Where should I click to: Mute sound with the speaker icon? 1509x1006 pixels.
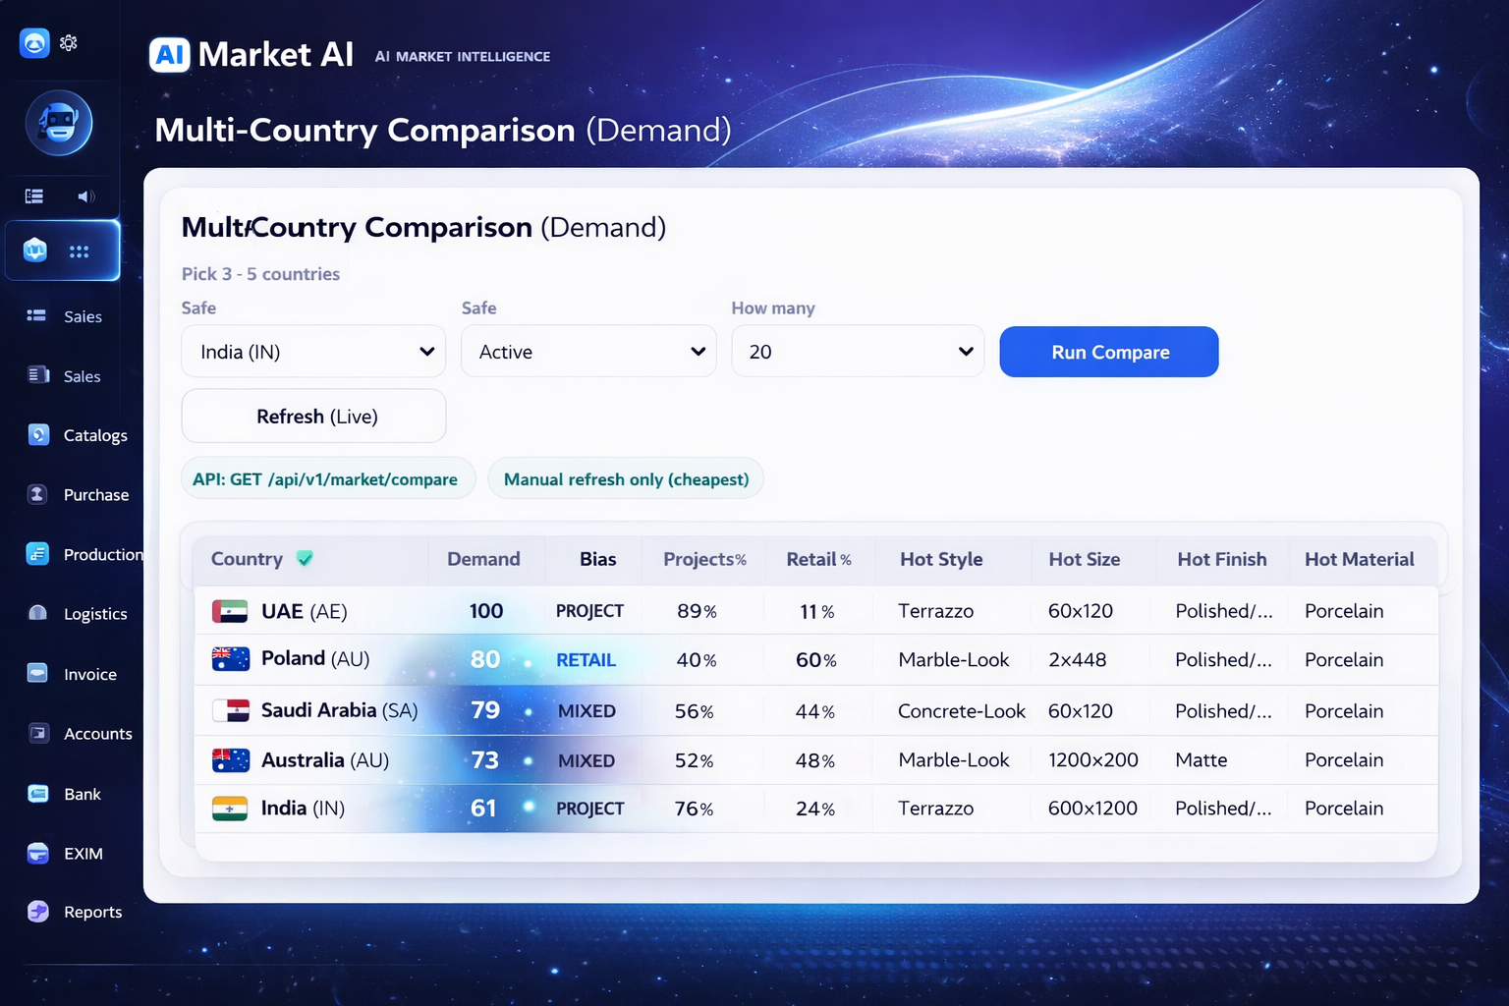coord(86,196)
